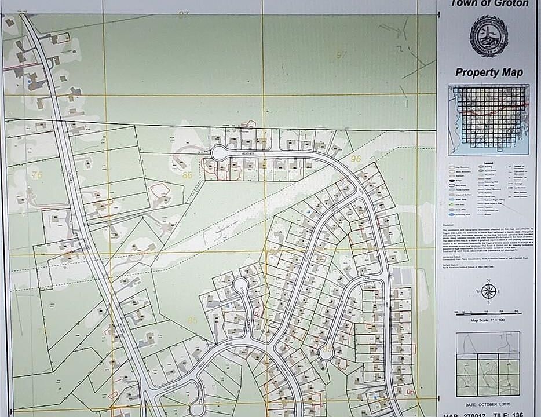The width and height of the screenshot is (541, 417).
Task: Click the "HEATHER" street name label
Action: pyautogui.click(x=247, y=153)
